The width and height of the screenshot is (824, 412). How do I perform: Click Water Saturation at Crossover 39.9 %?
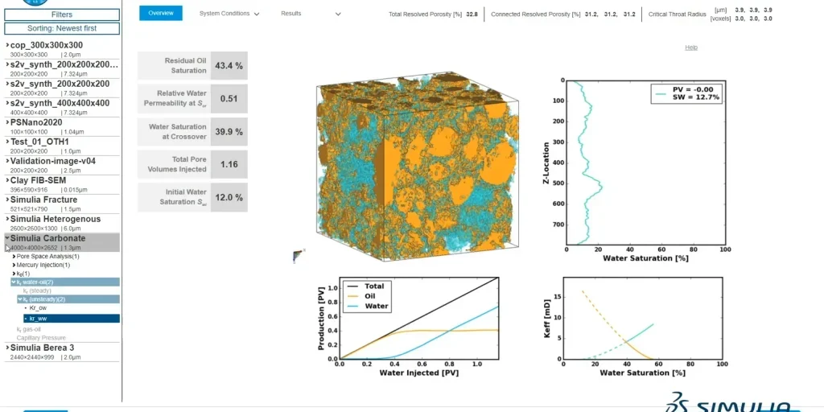pos(229,132)
